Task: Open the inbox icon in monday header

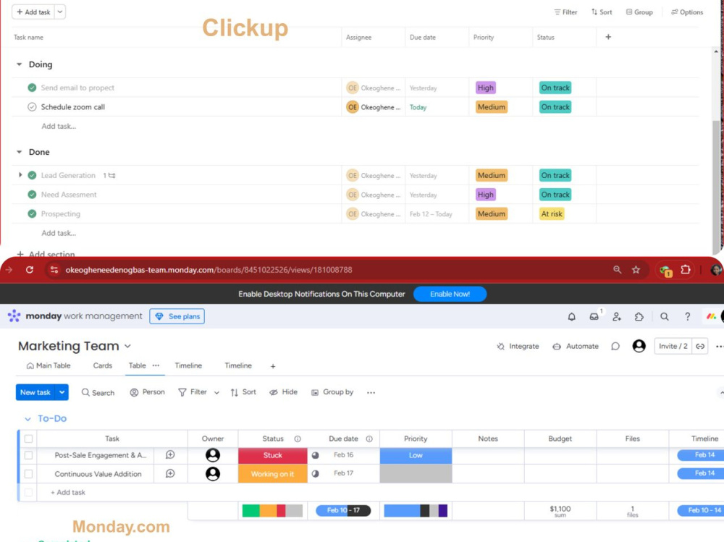Action: [594, 317]
